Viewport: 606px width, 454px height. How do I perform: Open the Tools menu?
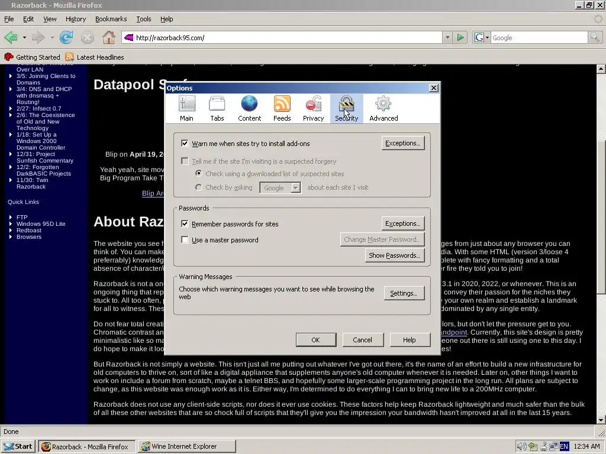click(x=143, y=19)
